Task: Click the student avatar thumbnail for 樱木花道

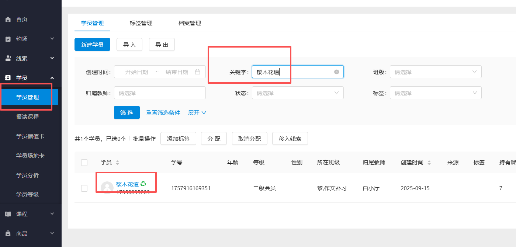Action: pyautogui.click(x=107, y=188)
